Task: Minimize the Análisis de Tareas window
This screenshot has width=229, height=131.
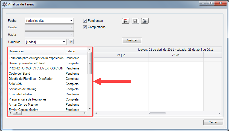Action: pos(203,3)
